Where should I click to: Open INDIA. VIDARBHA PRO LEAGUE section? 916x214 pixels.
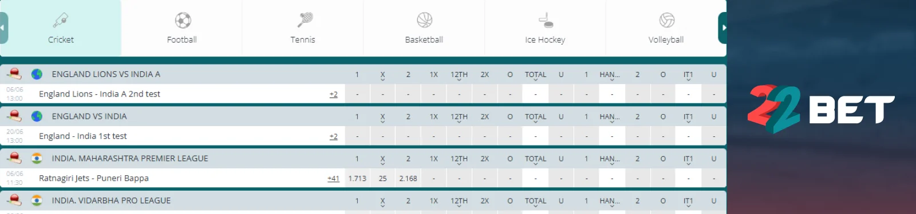tap(111, 200)
